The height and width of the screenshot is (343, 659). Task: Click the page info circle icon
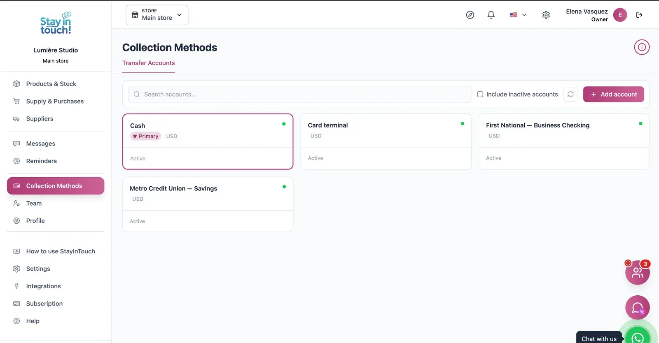tap(642, 47)
